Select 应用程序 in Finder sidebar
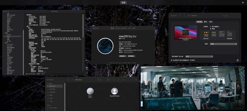Screen dimensions: 247x111 pos(54,92)
